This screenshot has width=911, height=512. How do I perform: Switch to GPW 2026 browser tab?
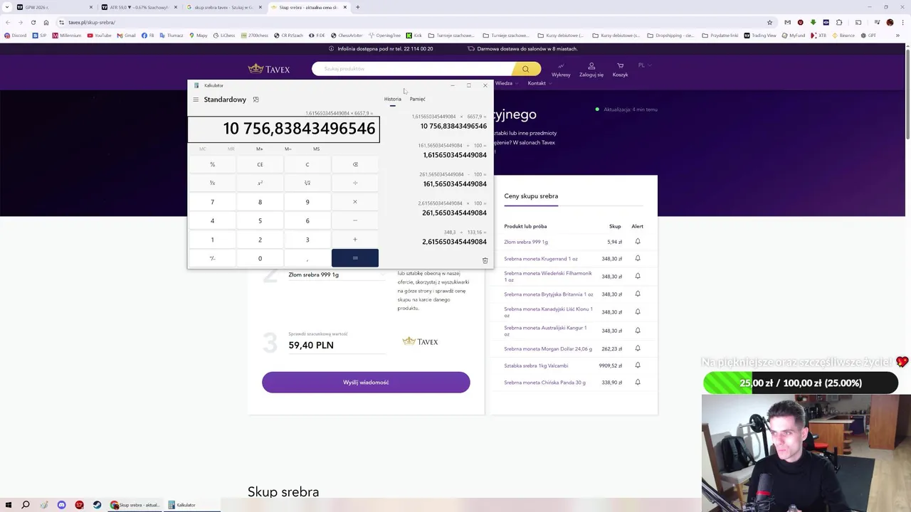(54, 7)
